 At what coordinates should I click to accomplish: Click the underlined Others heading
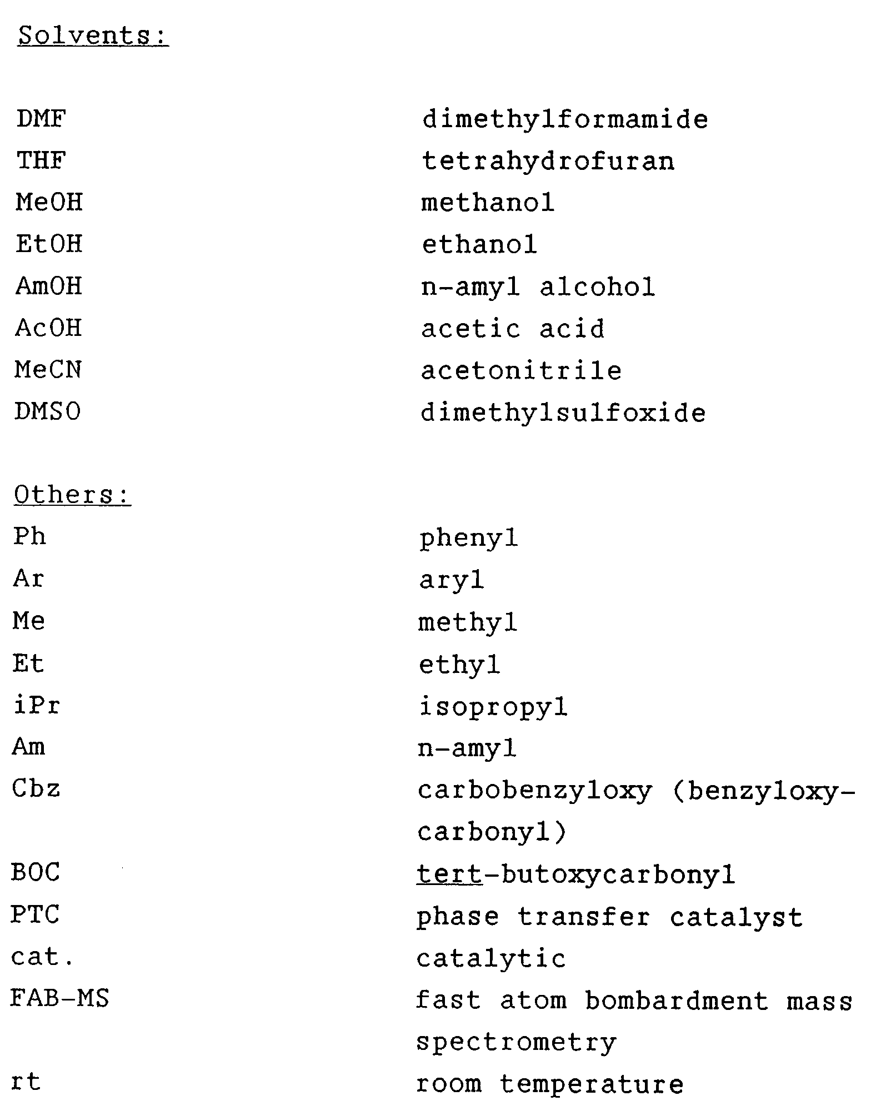click(x=72, y=495)
